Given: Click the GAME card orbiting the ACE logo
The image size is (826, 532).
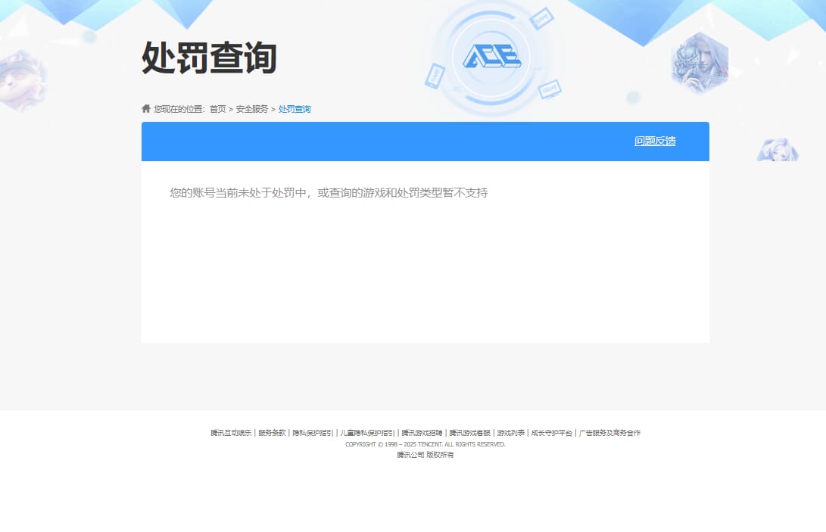Looking at the screenshot, I should coord(543,18).
